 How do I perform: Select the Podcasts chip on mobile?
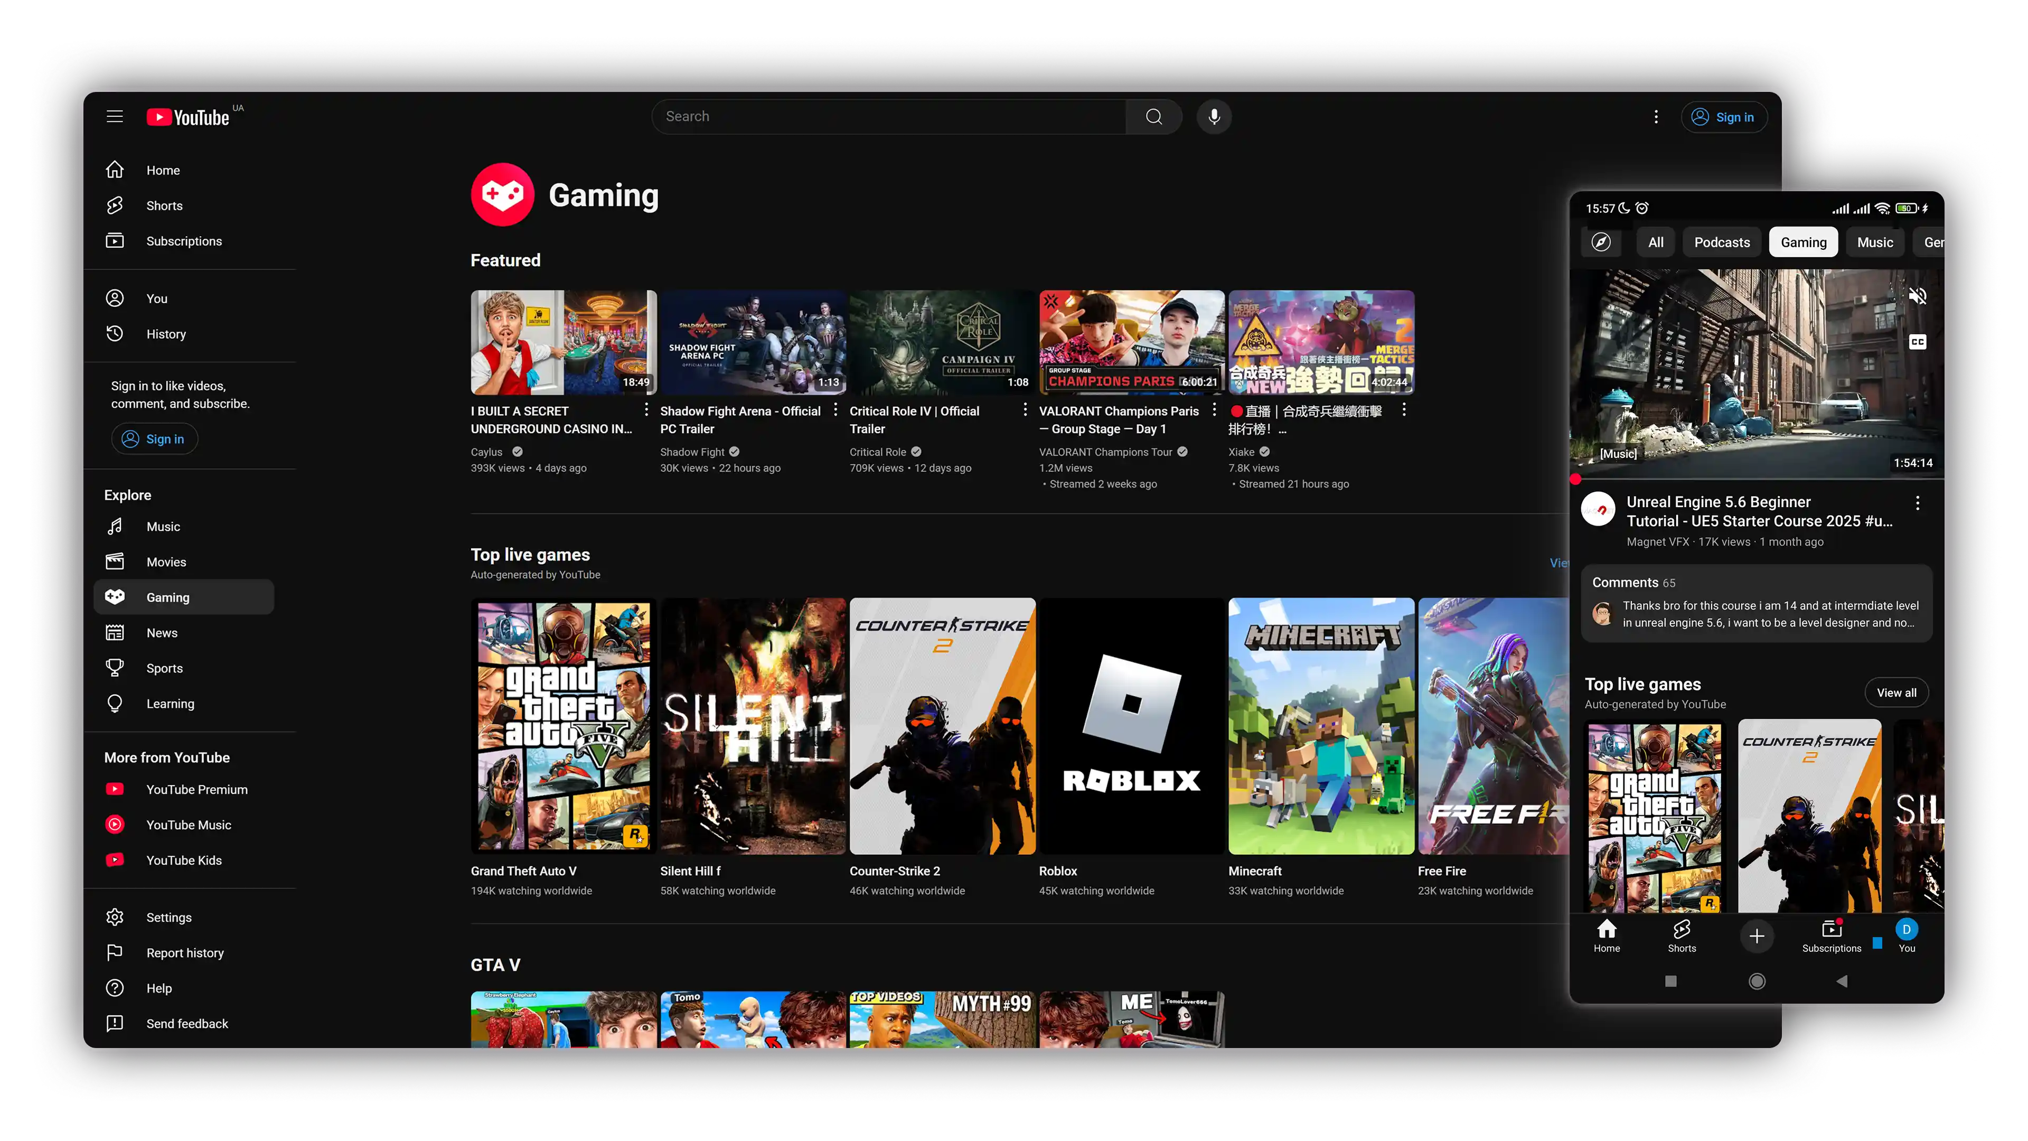pos(1722,242)
